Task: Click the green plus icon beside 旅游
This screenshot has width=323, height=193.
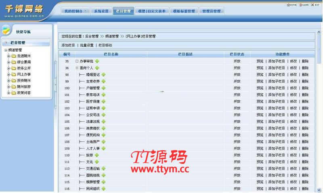Action: coord(97,155)
